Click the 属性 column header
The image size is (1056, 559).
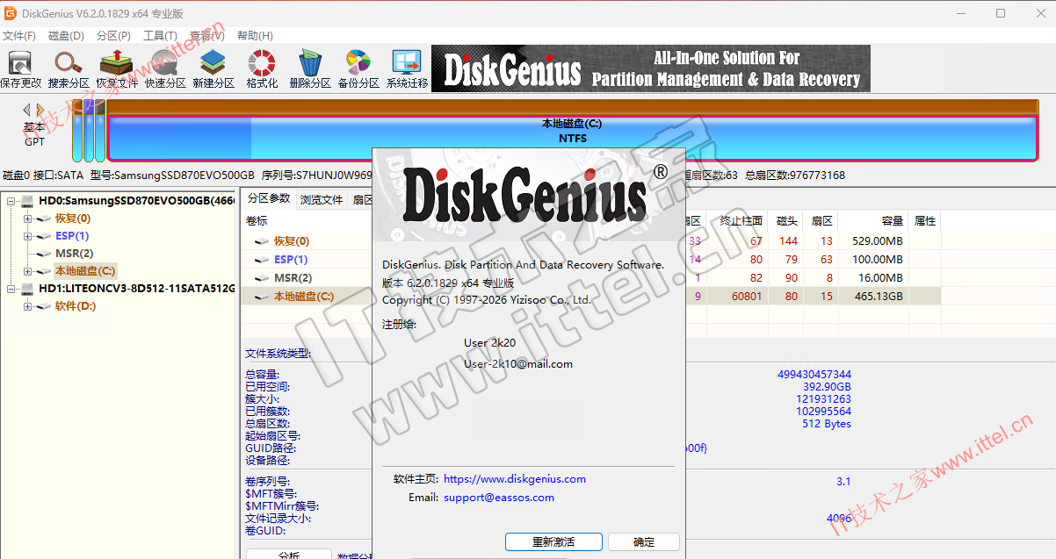[925, 221]
